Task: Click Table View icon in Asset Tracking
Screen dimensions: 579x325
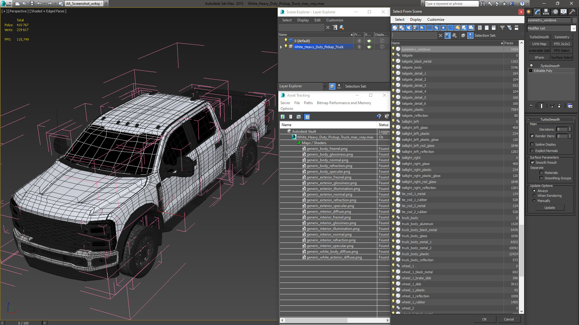Action: point(307,117)
